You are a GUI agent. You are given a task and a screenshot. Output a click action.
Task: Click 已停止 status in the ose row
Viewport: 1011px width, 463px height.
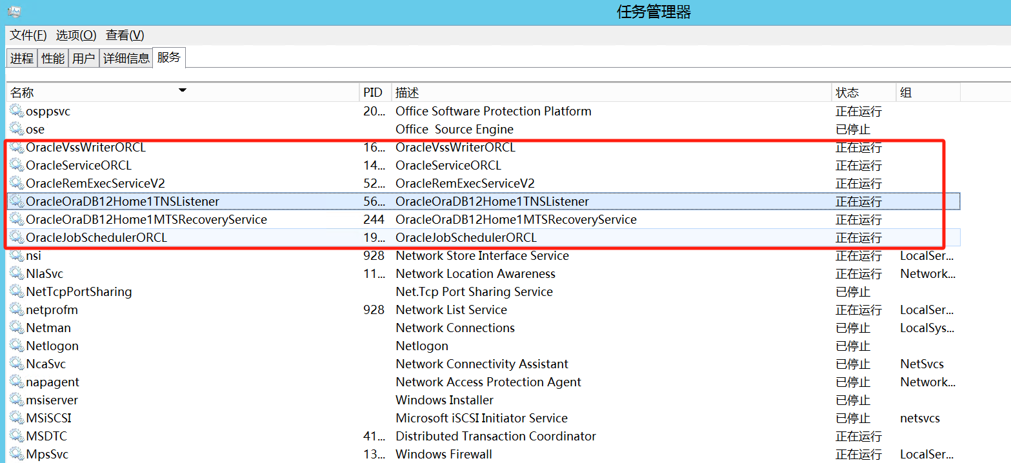tap(853, 129)
